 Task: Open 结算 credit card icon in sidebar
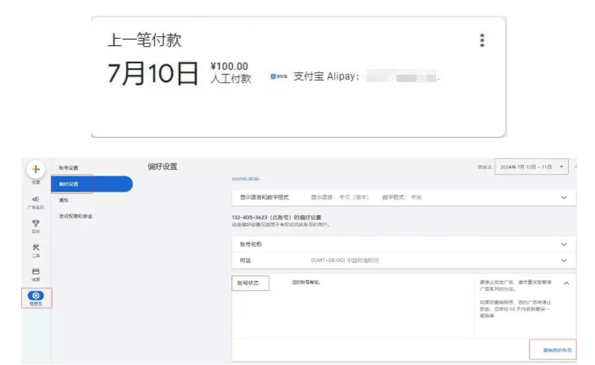[36, 271]
